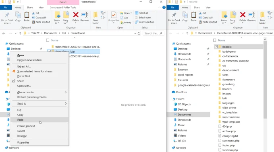Go up one level in resume window
This screenshot has height=152, width=274.
(187, 33)
